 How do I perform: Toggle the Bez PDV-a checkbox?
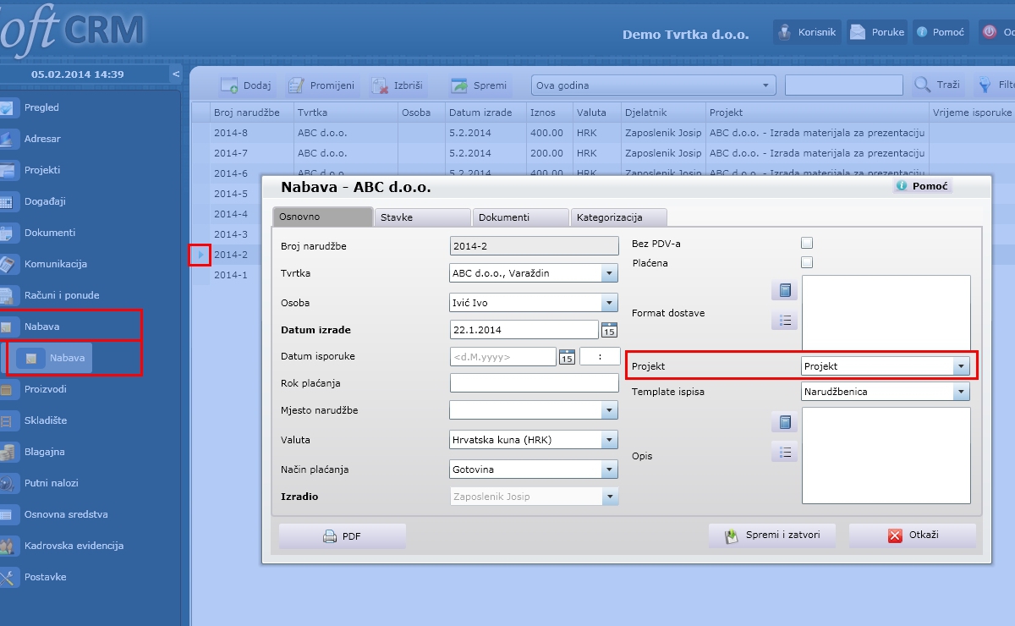(x=807, y=244)
